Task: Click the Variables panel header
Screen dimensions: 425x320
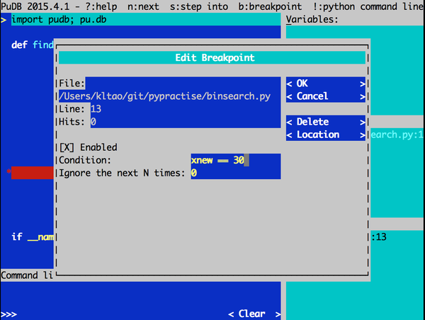Action: [312, 19]
